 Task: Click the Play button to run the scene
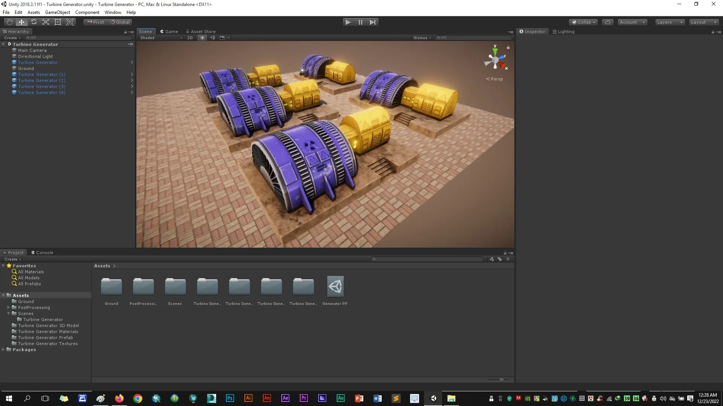(348, 22)
